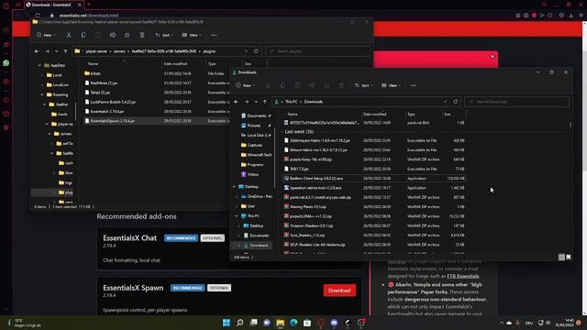Open Sort dropdown in Downloads window
Image resolution: width=587 pixels, height=330 pixels.
click(x=363, y=85)
